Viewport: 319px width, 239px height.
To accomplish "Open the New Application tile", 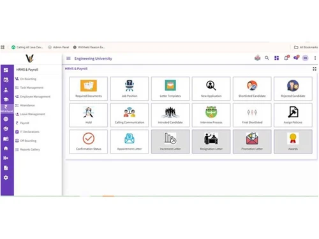I will pos(211,89).
